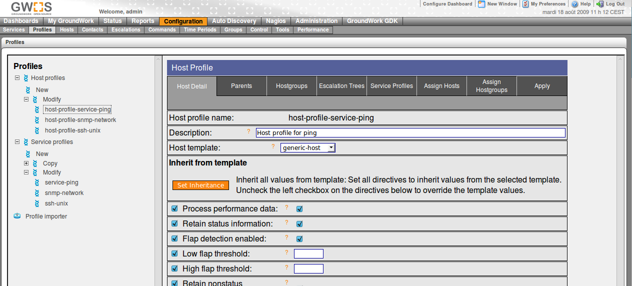Click the vertical scrollbar of Host Profile panel
Screen dimensions: 632x286
click(x=620, y=170)
